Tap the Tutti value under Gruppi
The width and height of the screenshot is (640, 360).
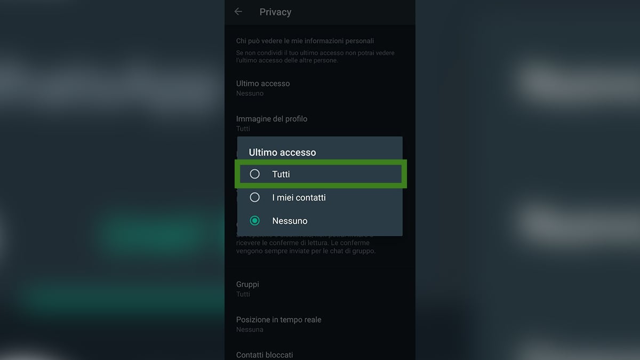(243, 294)
